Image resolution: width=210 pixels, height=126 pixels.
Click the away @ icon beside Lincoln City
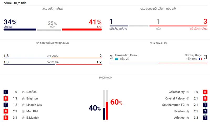point(23,105)
